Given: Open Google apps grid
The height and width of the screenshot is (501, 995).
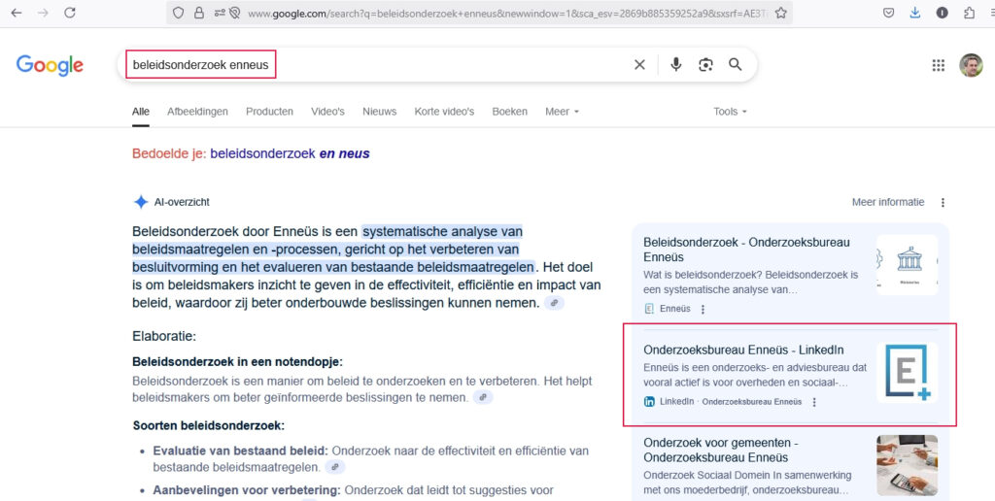Looking at the screenshot, I should (938, 65).
